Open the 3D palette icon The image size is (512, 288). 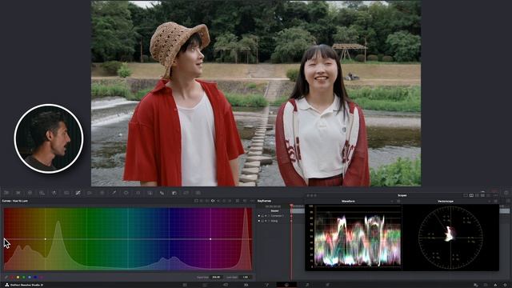[198, 193]
